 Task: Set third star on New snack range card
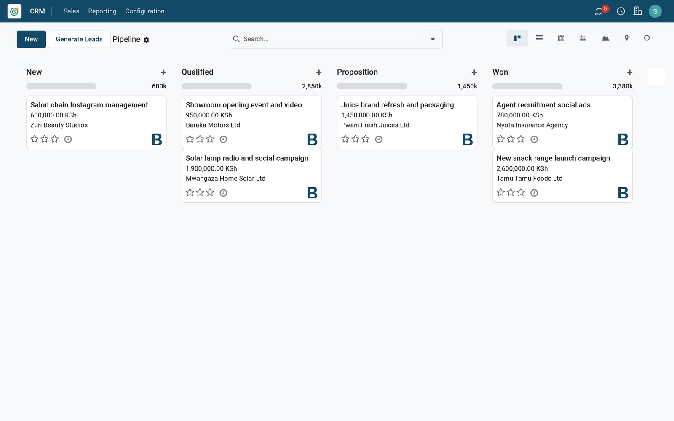(x=521, y=192)
